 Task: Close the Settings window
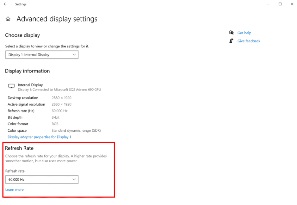(x=292, y=4)
